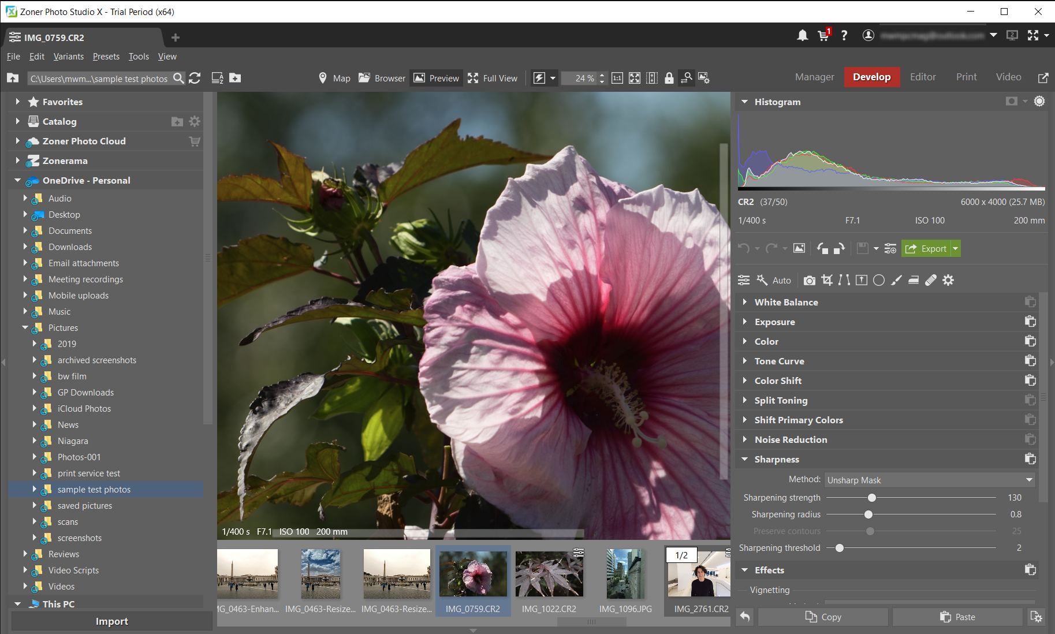Open the sharpening Method dropdown
Image resolution: width=1055 pixels, height=634 pixels.
[x=929, y=480]
